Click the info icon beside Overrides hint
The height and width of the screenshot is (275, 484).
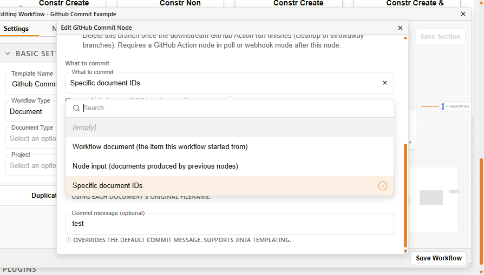click(69, 239)
